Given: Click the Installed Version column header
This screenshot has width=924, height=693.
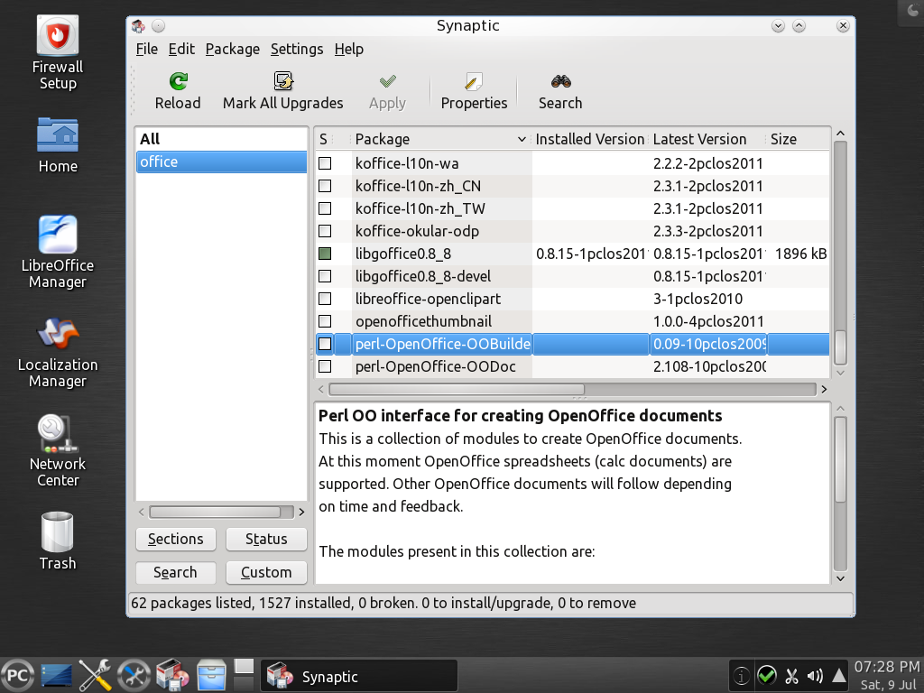Looking at the screenshot, I should 590,139.
